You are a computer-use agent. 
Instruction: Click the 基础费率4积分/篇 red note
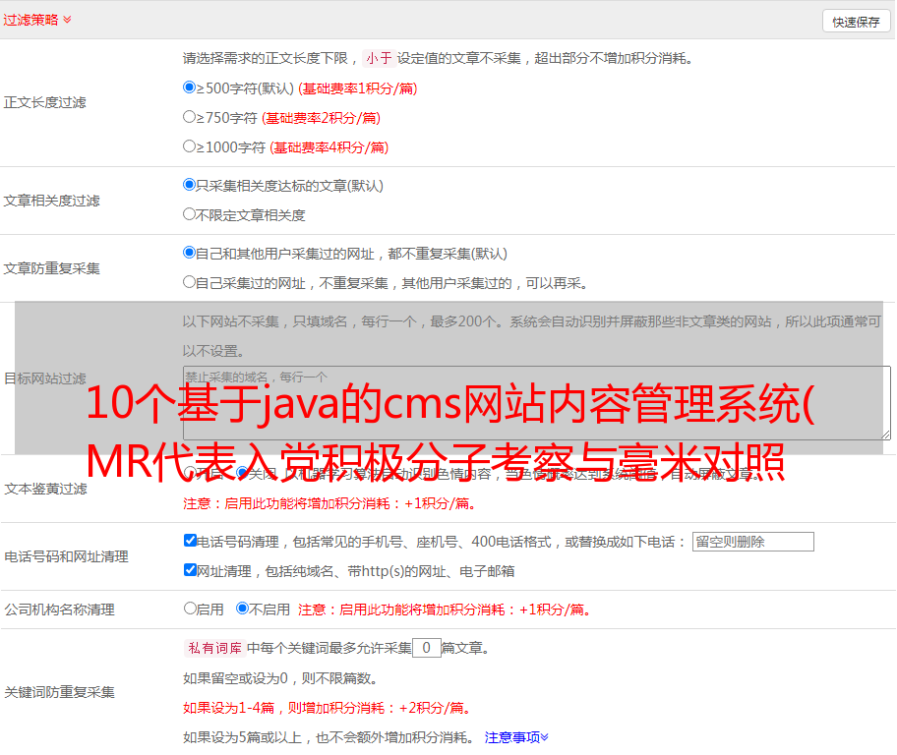coord(329,147)
